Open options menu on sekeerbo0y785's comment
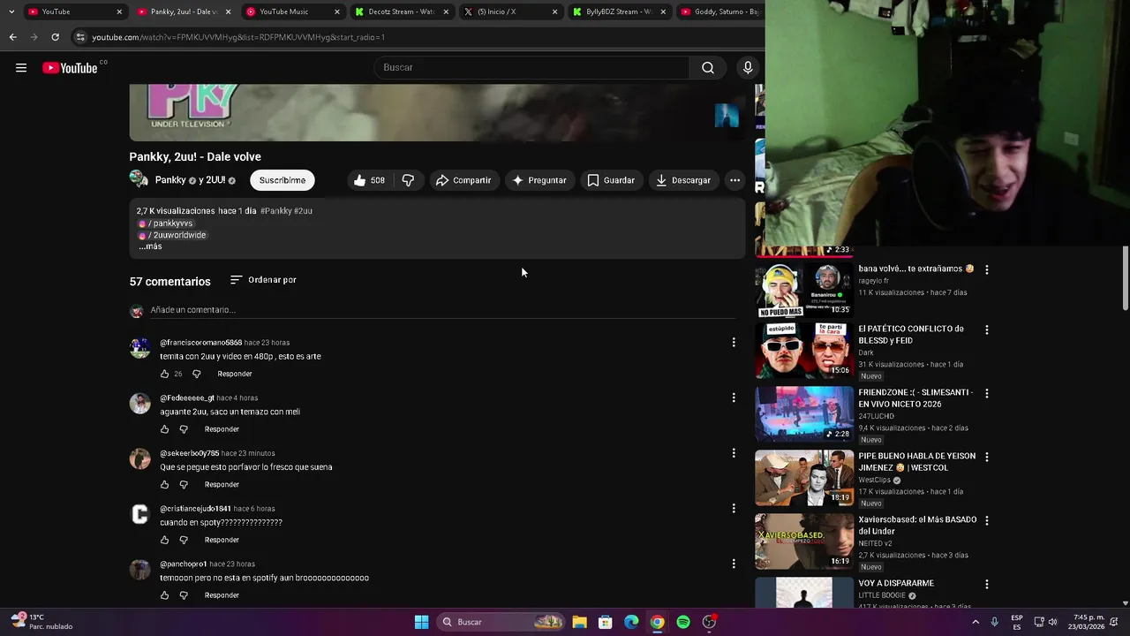Screen dimensions: 1130x636 click(x=733, y=453)
